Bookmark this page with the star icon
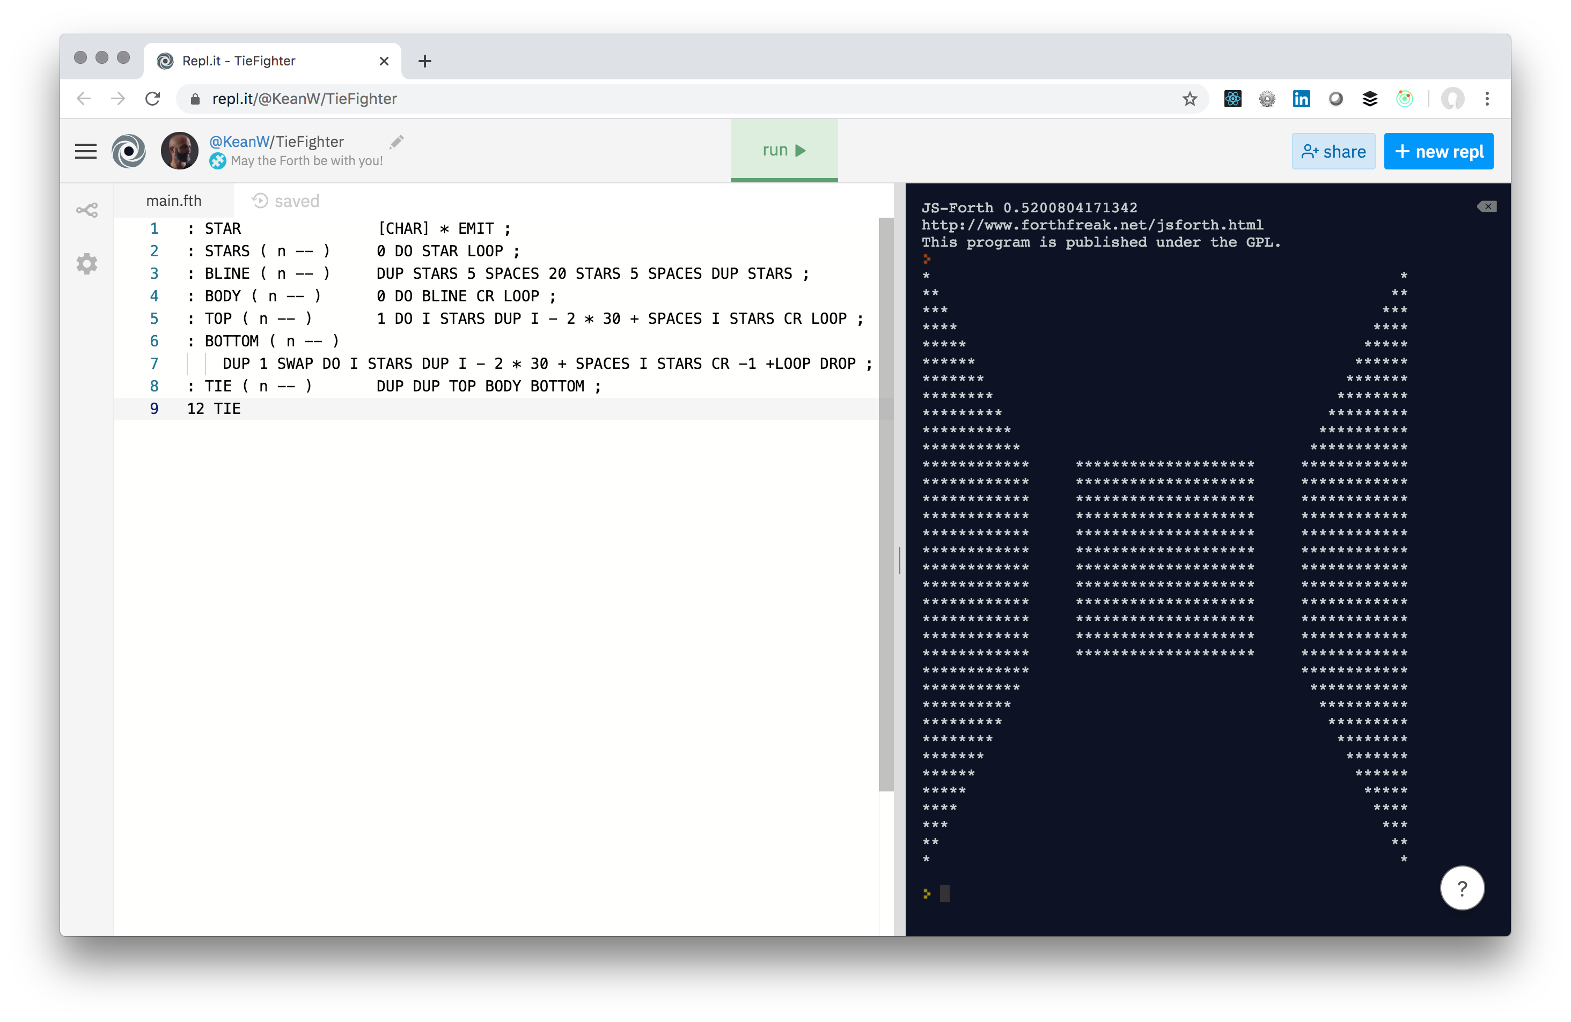 click(x=1190, y=99)
